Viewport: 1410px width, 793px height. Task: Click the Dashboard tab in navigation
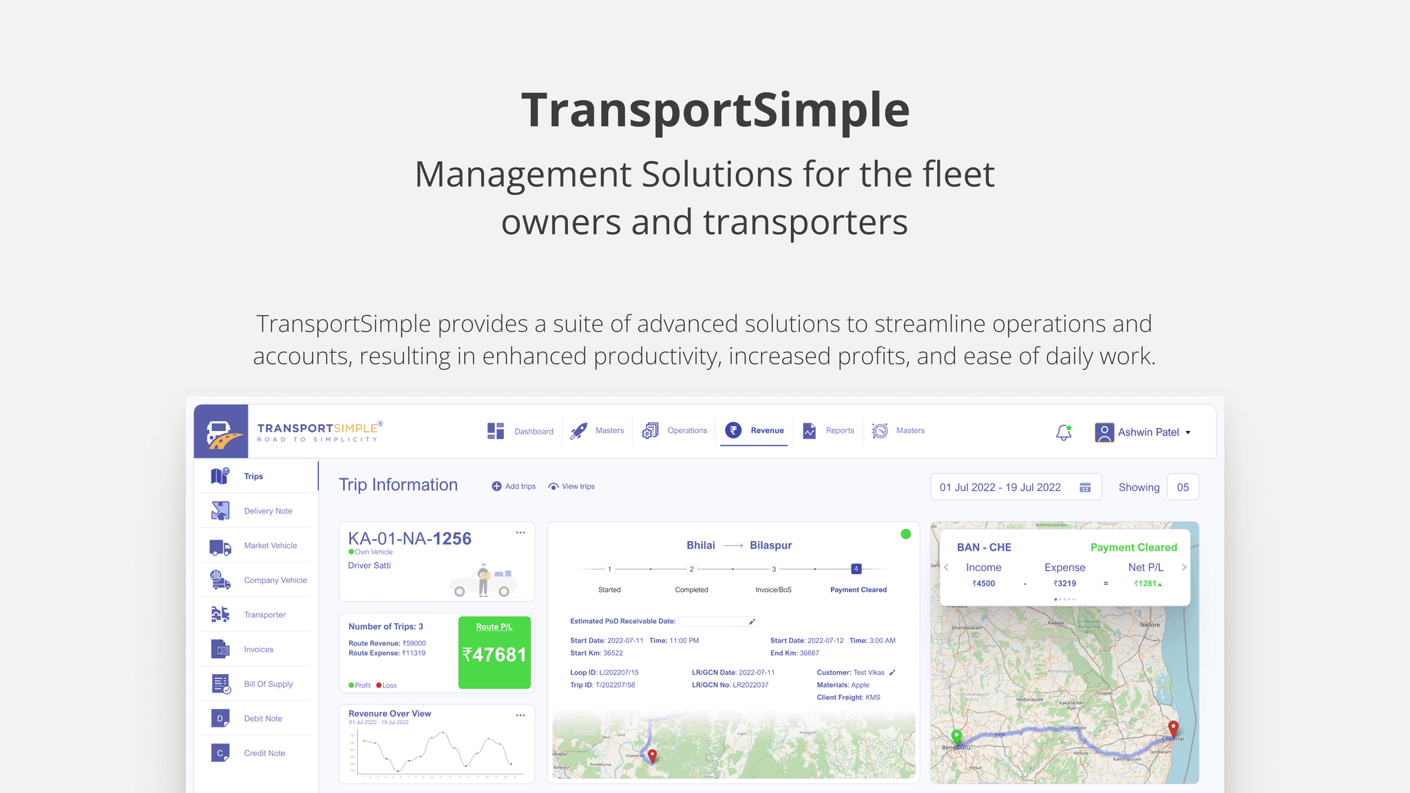click(522, 431)
